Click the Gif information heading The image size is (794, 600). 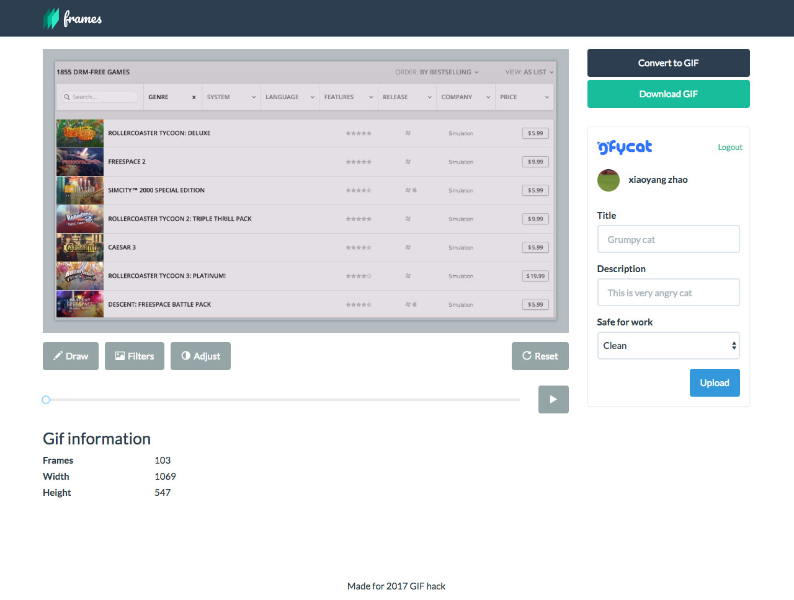97,439
